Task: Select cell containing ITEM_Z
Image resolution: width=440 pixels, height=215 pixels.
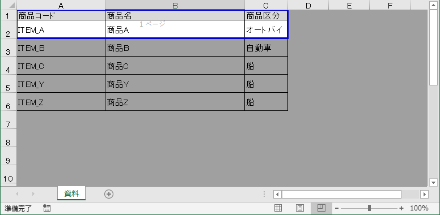Action: point(61,102)
